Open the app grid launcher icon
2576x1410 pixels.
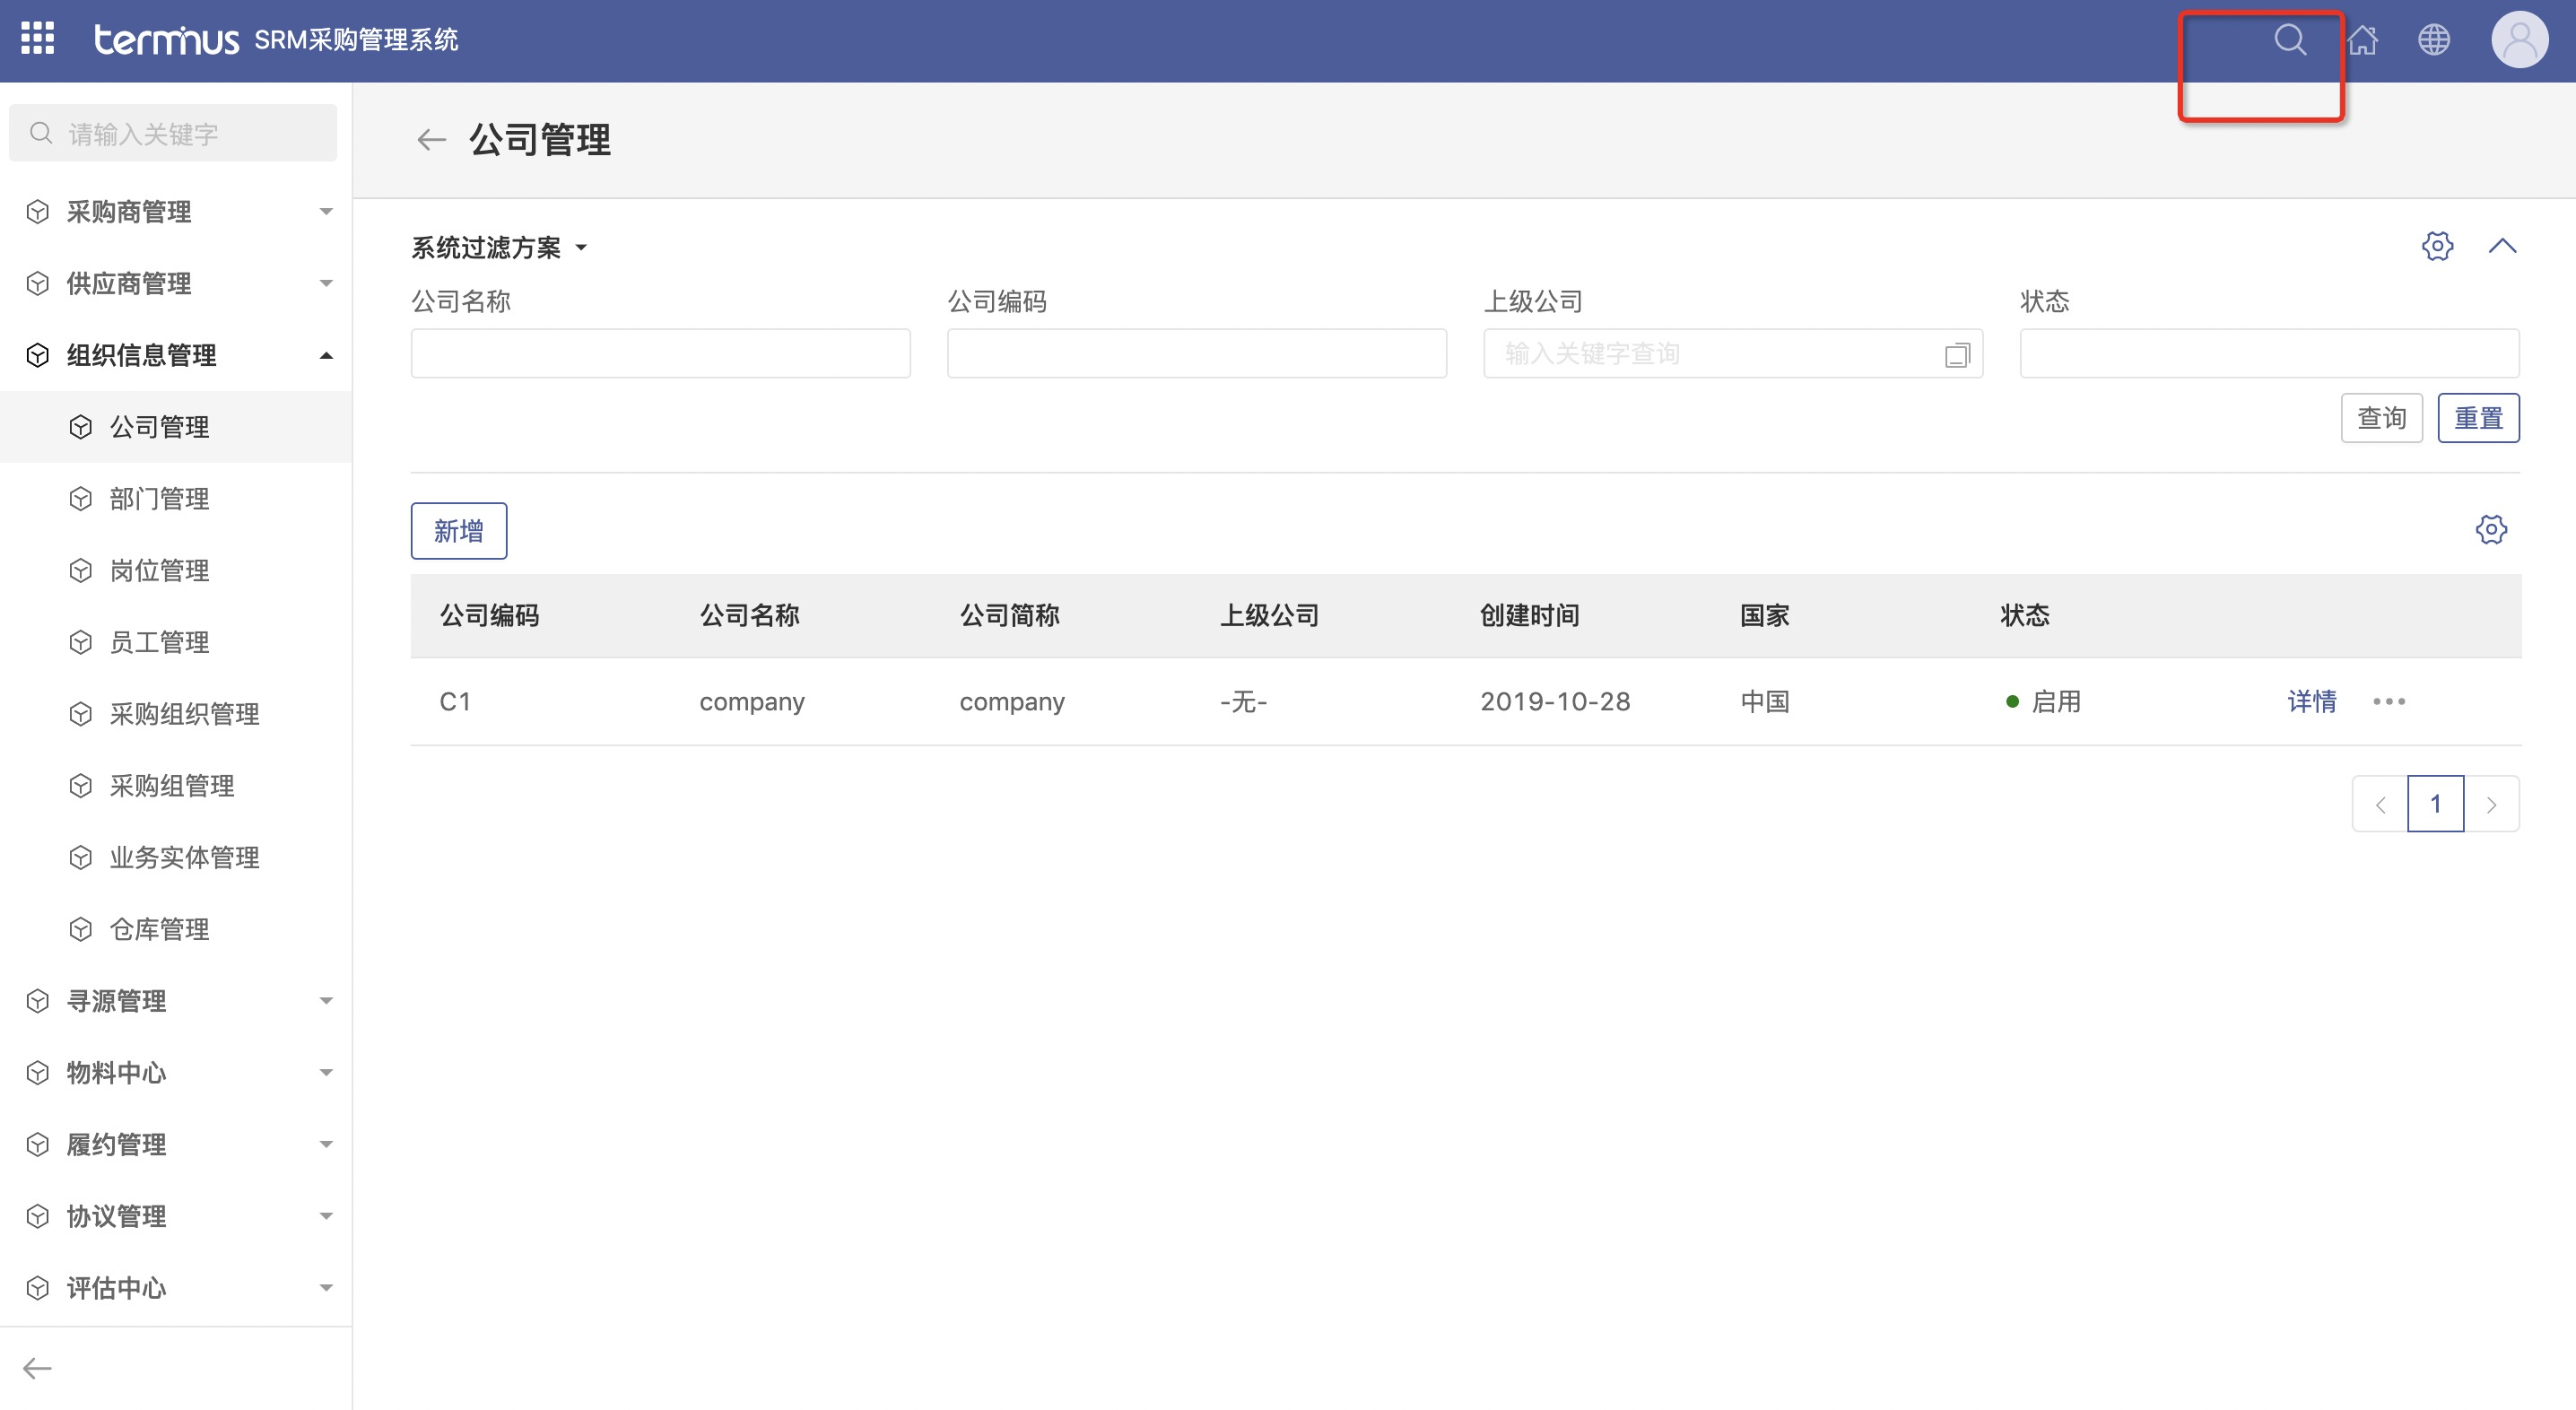coord(38,39)
